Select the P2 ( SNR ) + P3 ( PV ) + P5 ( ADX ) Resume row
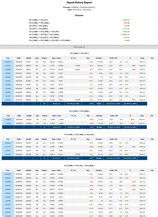The width and height of the screenshot is (158, 217). pyautogui.click(x=79, y=37)
